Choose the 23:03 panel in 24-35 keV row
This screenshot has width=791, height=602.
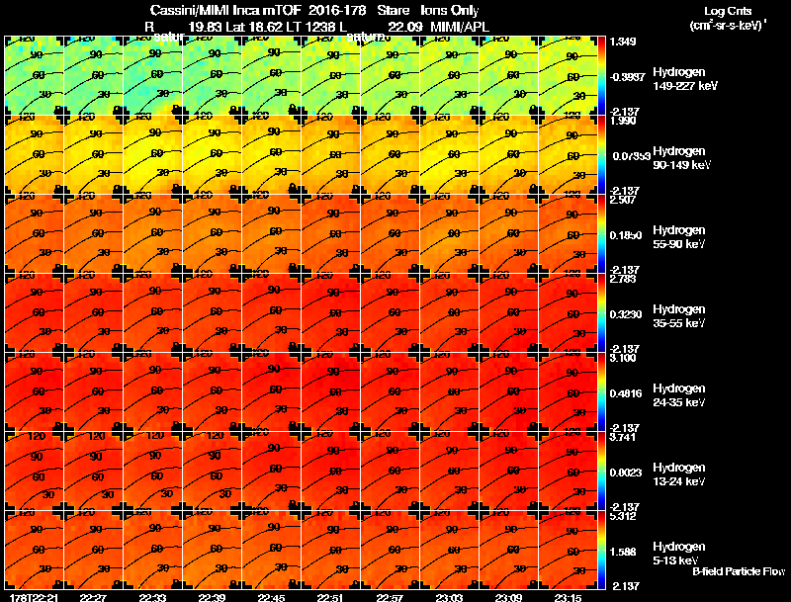click(x=450, y=391)
